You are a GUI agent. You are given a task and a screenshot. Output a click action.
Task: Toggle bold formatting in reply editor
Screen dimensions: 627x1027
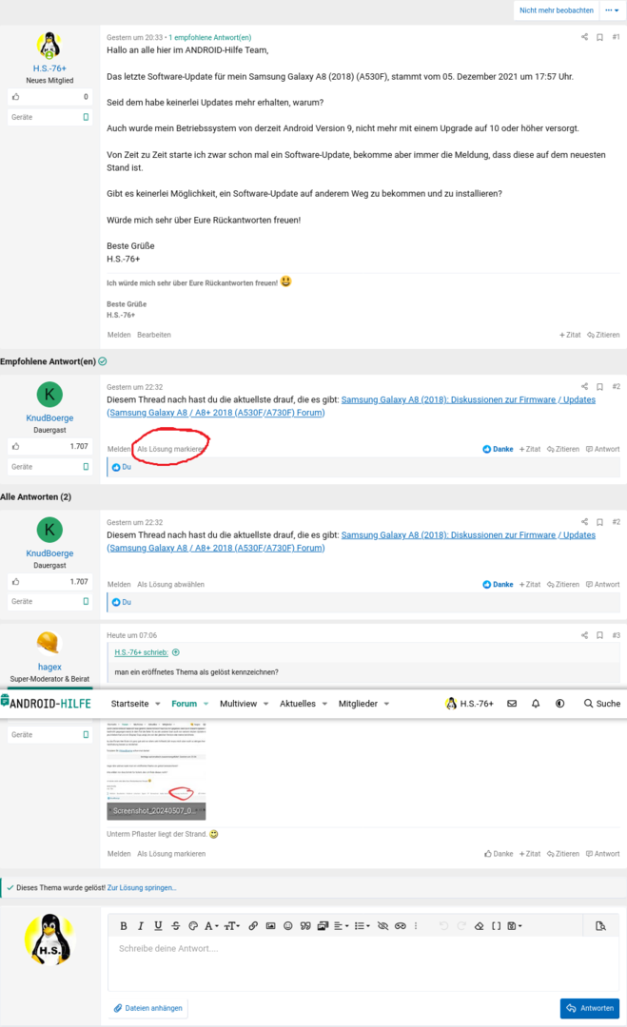(x=124, y=926)
